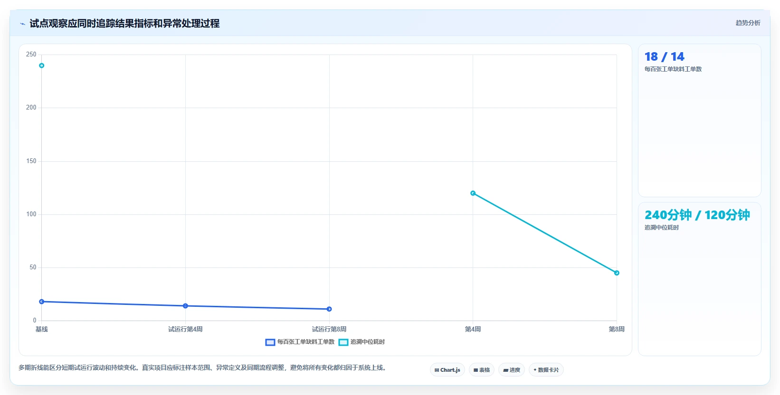Click the y-axis value 250

click(31, 55)
